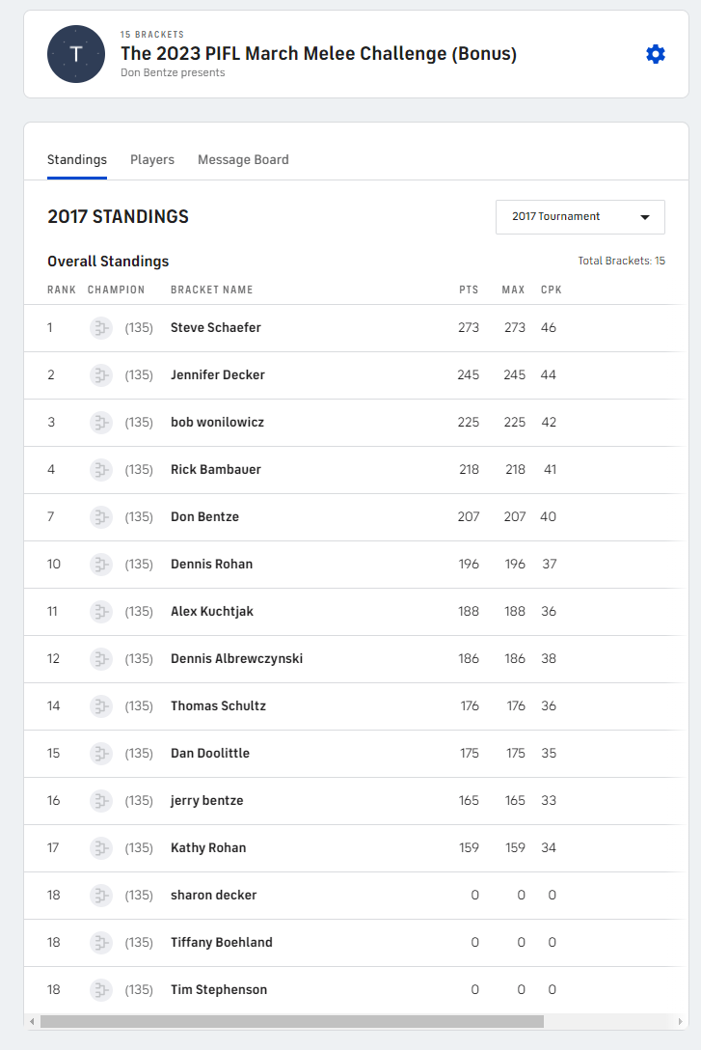Open the Message Board tab
The height and width of the screenshot is (1050, 701).
[x=243, y=160]
